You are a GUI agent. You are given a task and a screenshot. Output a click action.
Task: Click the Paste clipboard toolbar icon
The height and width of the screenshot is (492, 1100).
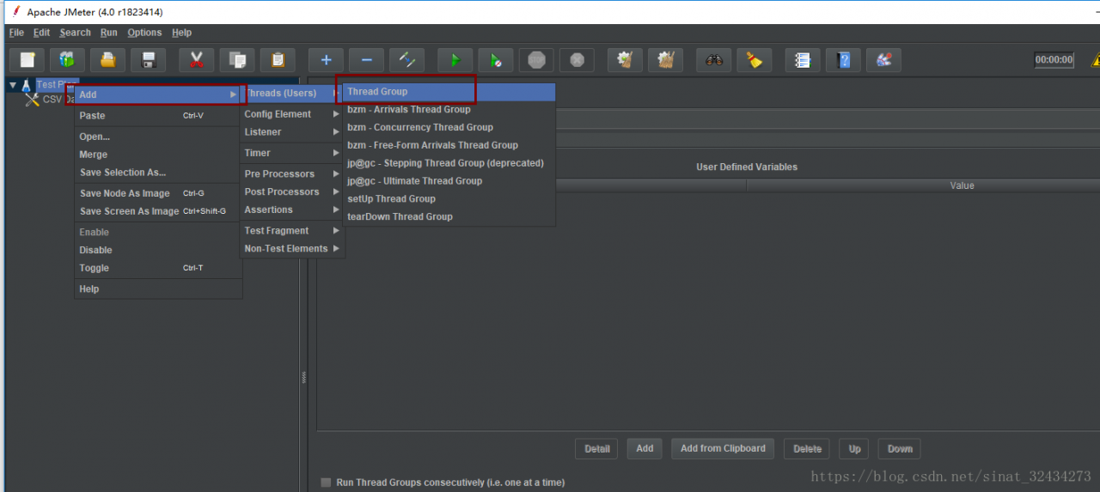click(278, 60)
